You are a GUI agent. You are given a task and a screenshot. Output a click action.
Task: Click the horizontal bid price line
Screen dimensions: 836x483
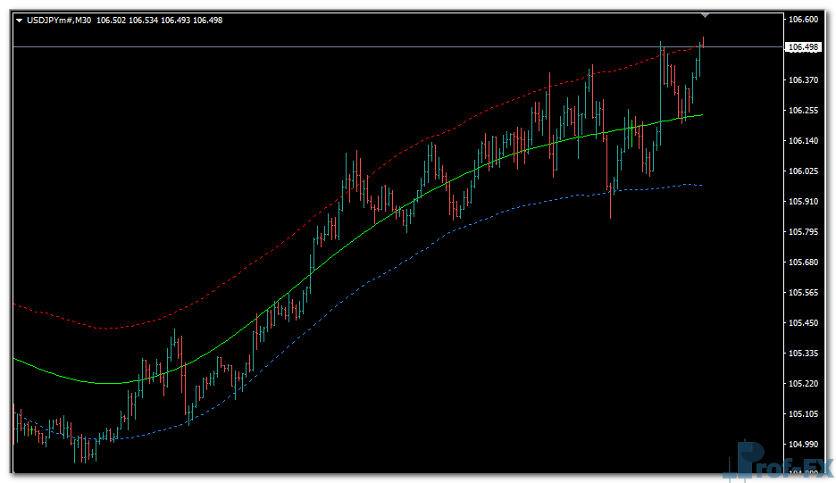[x=357, y=46]
